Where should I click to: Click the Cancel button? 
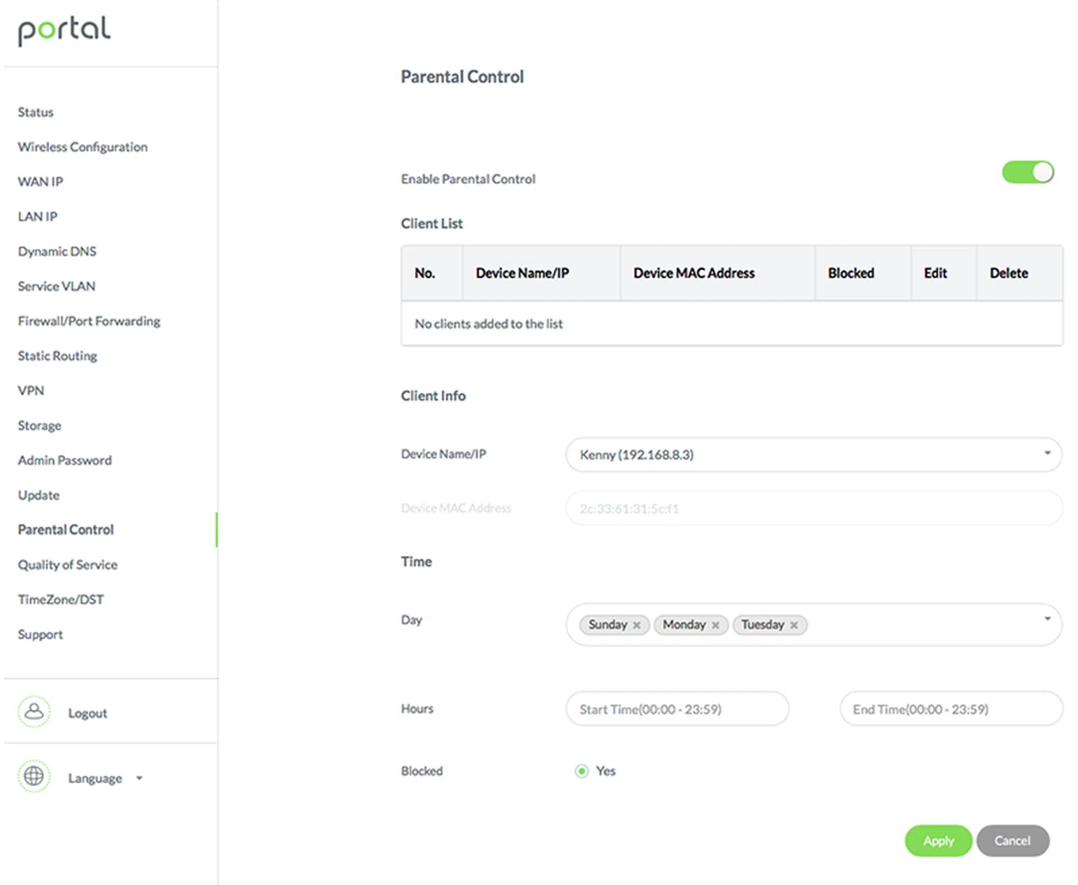[x=1012, y=841]
